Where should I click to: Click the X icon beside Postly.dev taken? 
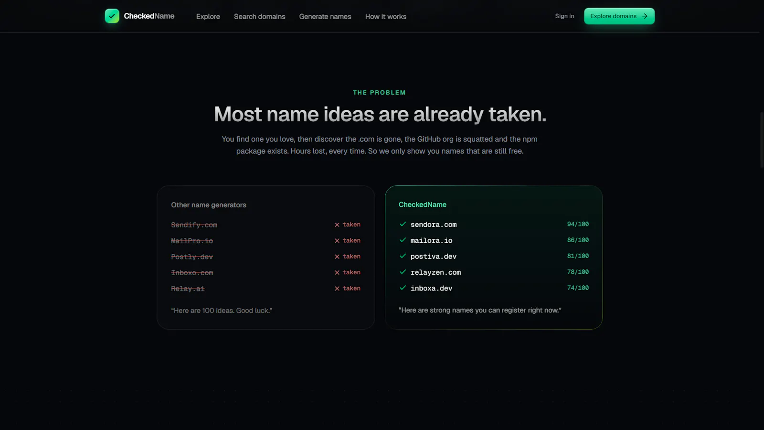(x=337, y=257)
